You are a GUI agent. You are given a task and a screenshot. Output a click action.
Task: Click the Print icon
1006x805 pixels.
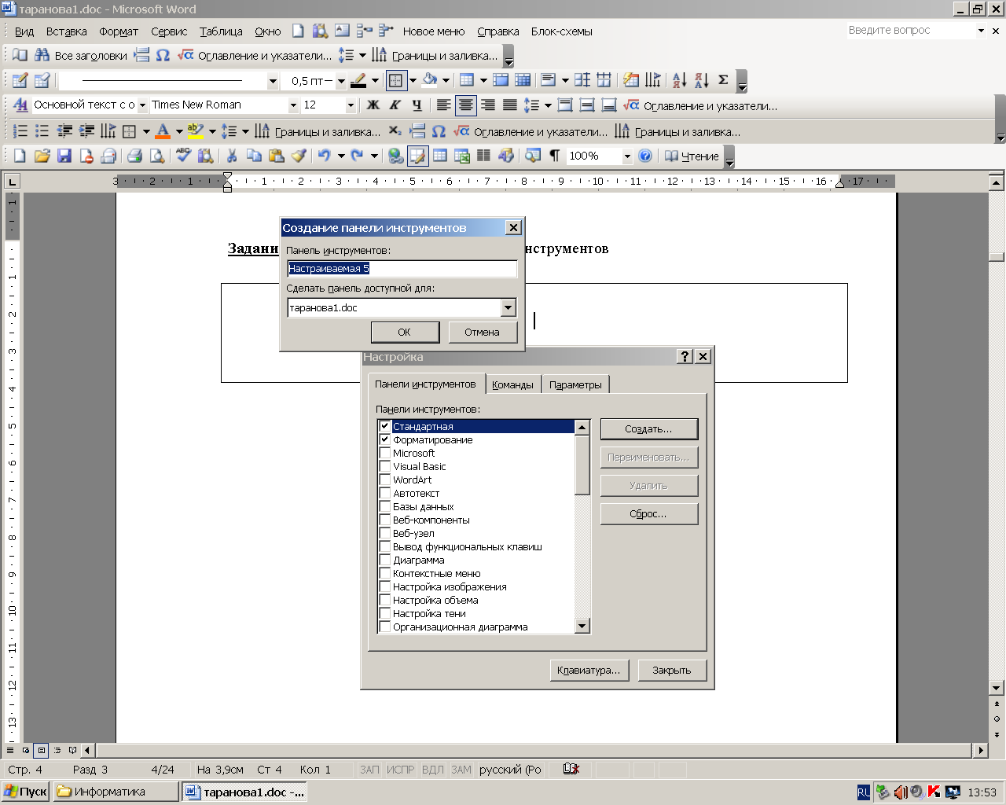point(134,156)
